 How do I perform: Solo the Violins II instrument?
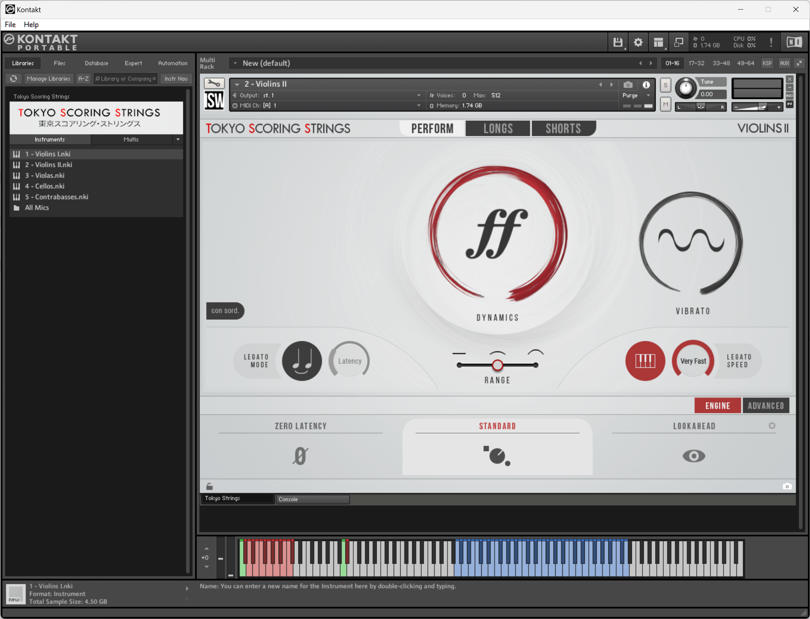(666, 85)
